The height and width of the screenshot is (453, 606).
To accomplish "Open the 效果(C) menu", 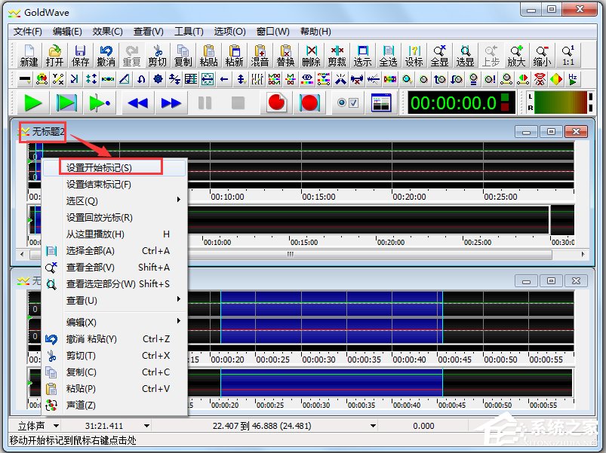I will (x=107, y=31).
